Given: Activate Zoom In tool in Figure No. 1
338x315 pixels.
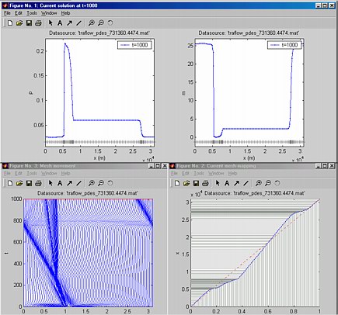Looking at the screenshot, I should 91,23.
